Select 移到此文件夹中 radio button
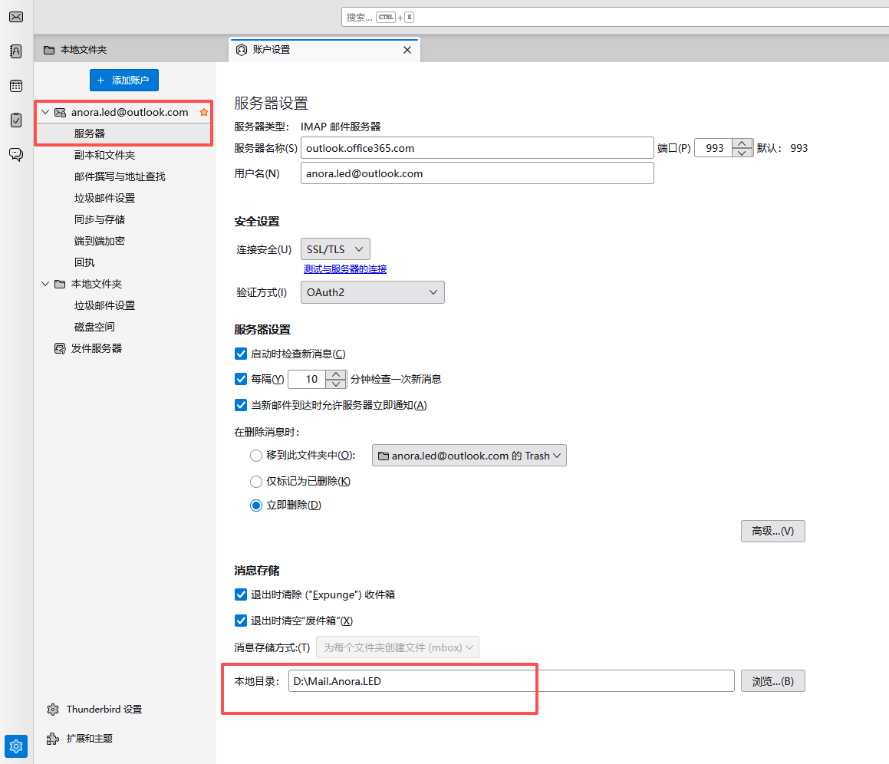 [x=256, y=456]
